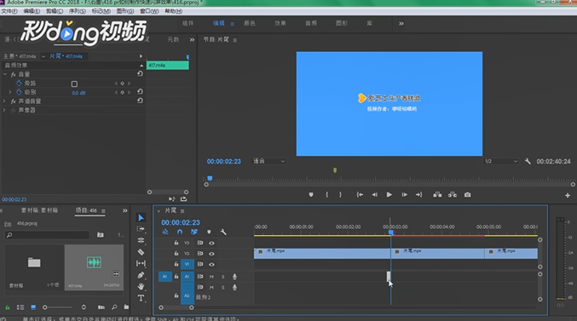Expand channel volume effect
577x321 pixels.
4,100
